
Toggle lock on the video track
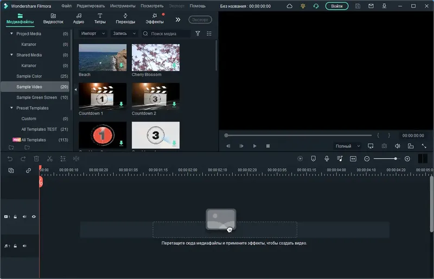click(15, 217)
